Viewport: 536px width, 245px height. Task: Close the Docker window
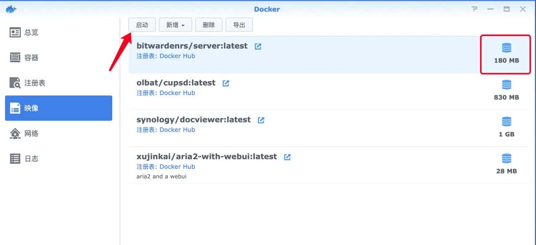point(523,9)
